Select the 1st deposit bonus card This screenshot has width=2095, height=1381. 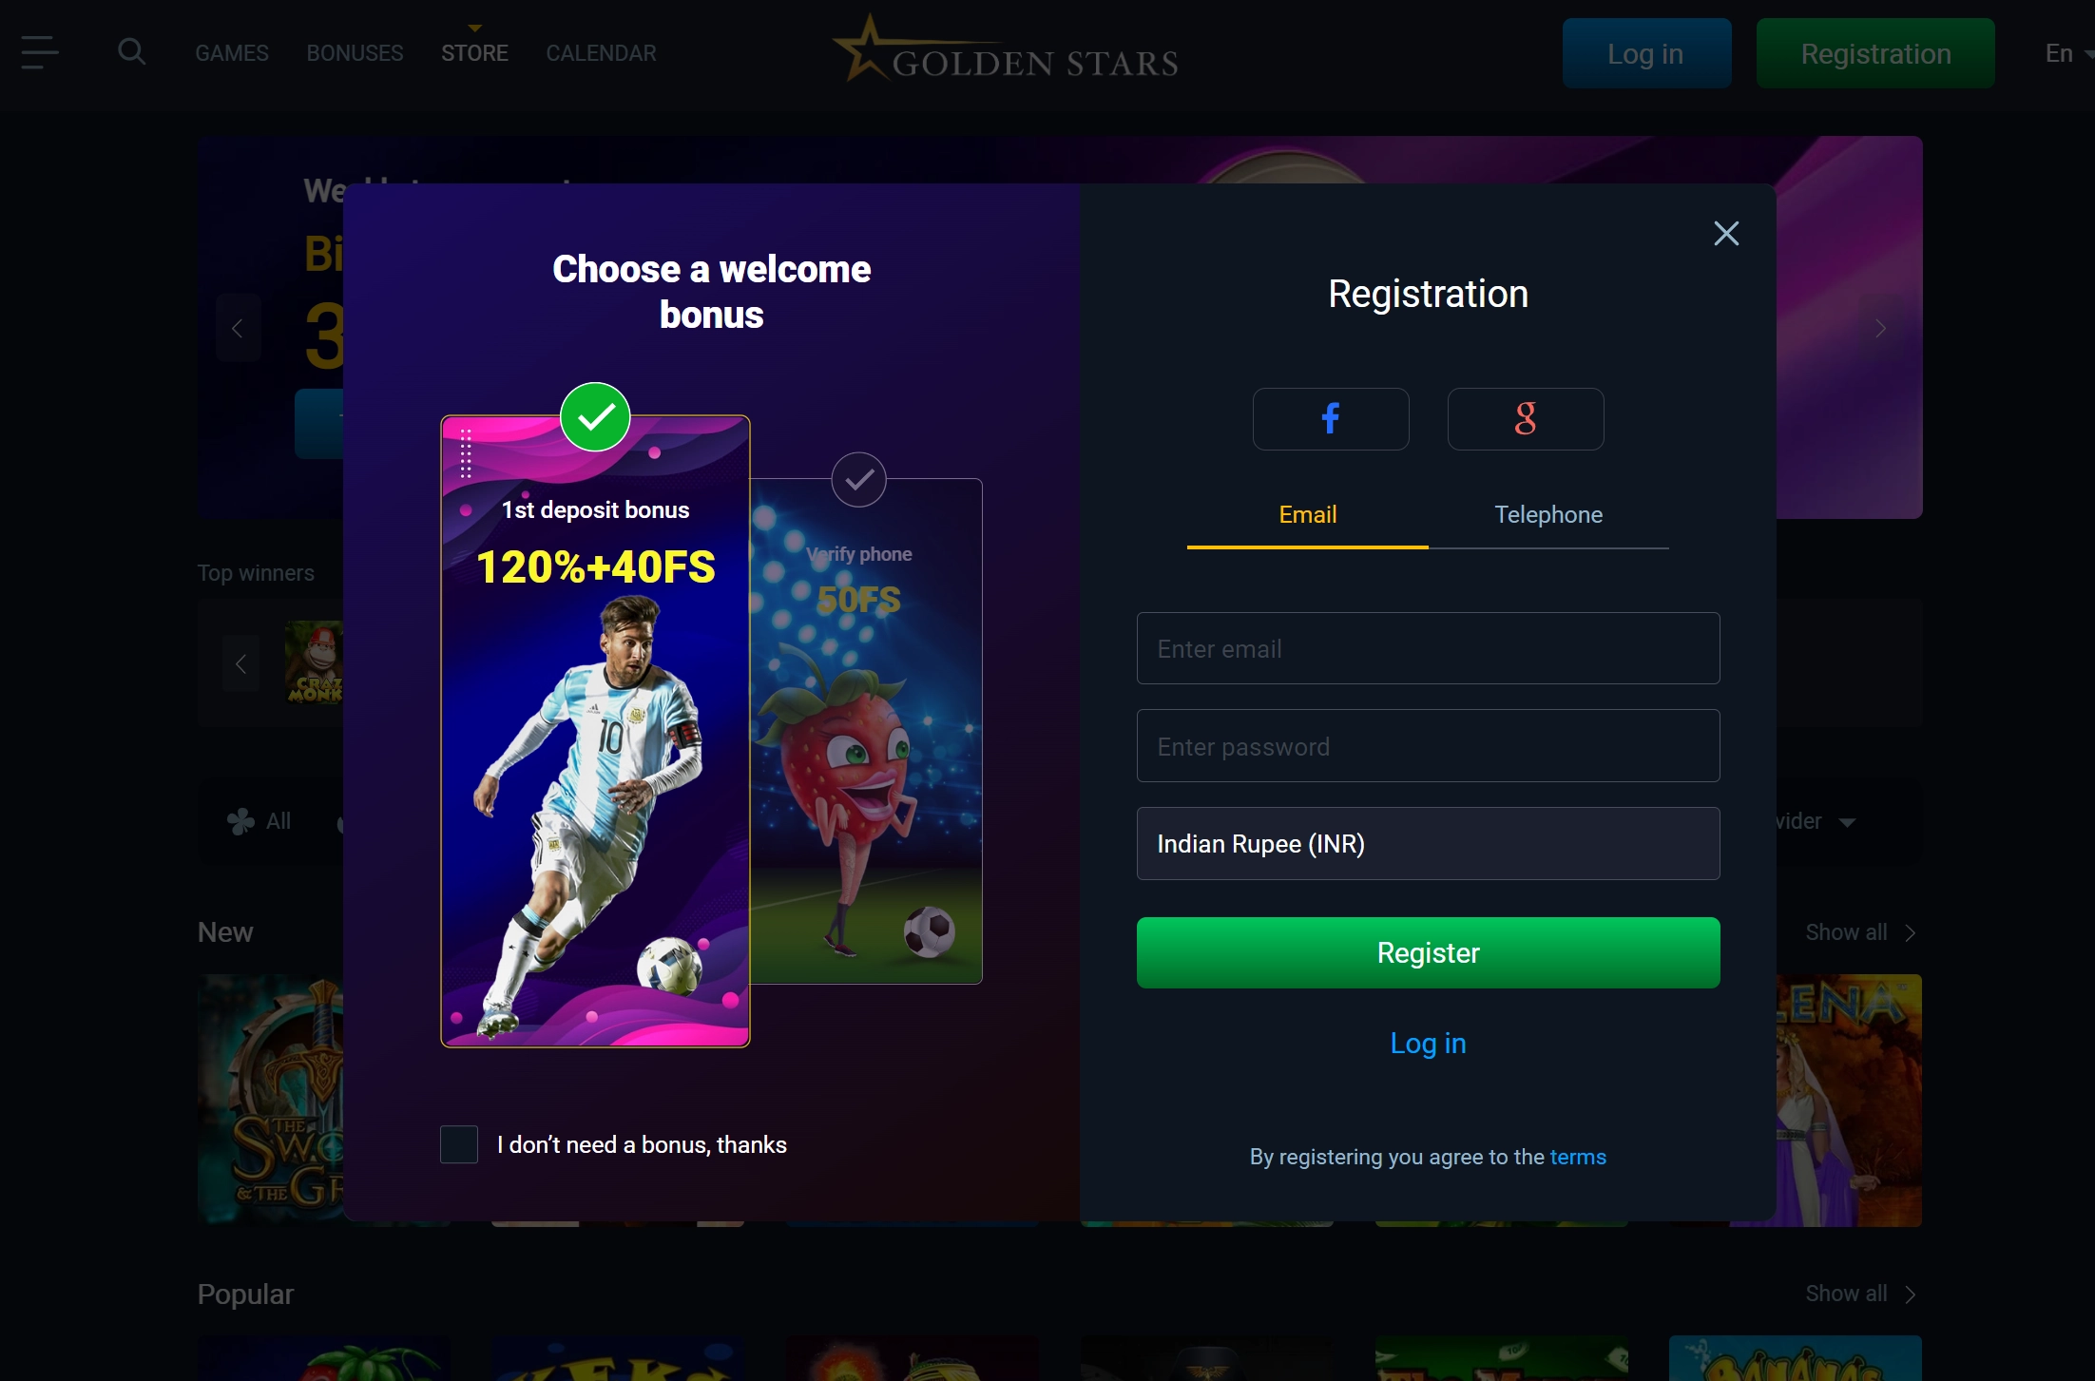(595, 731)
